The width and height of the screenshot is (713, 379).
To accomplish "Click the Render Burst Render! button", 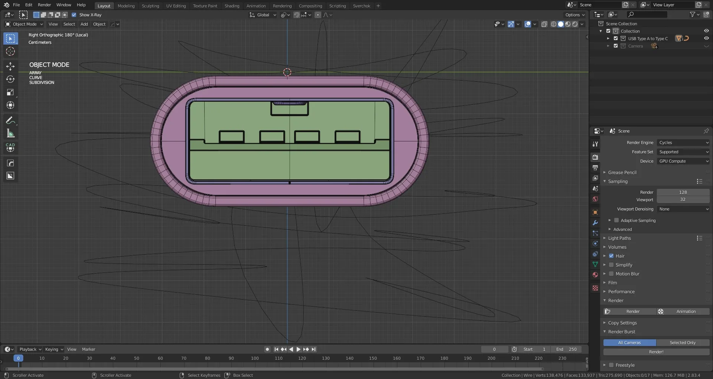I will tap(656, 352).
